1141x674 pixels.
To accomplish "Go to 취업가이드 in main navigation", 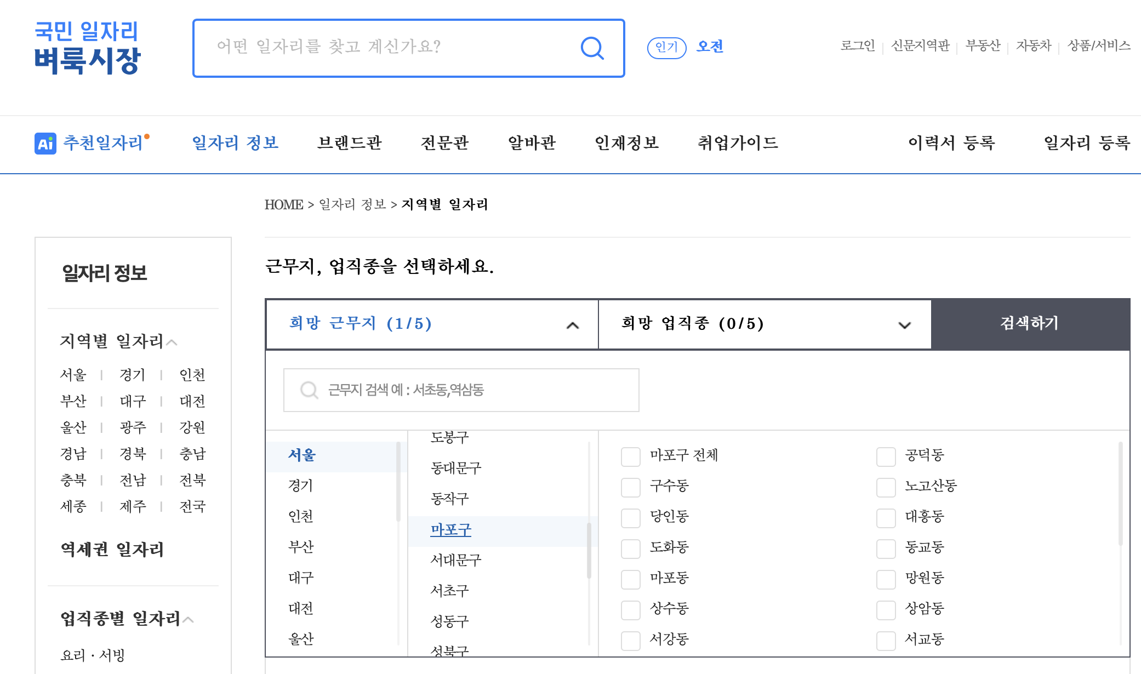I will point(737,143).
